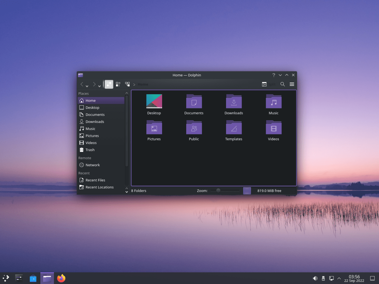Open the hamburger menu for Dolphin options
379x284 pixels.
(292, 84)
